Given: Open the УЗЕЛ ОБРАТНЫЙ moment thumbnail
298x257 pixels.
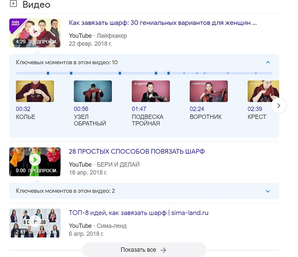Looking at the screenshot, I should coord(93,91).
